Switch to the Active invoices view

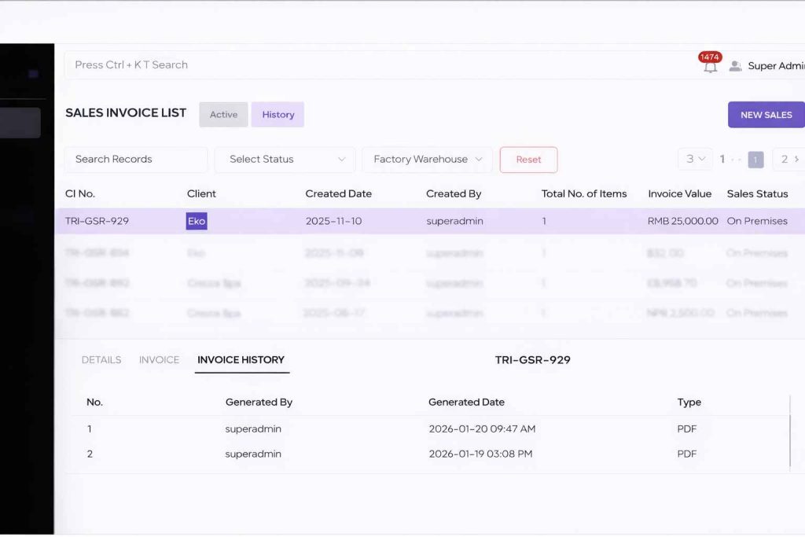point(223,114)
